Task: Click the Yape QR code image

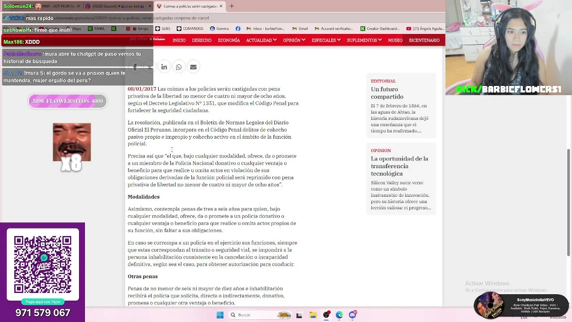Action: point(42,264)
